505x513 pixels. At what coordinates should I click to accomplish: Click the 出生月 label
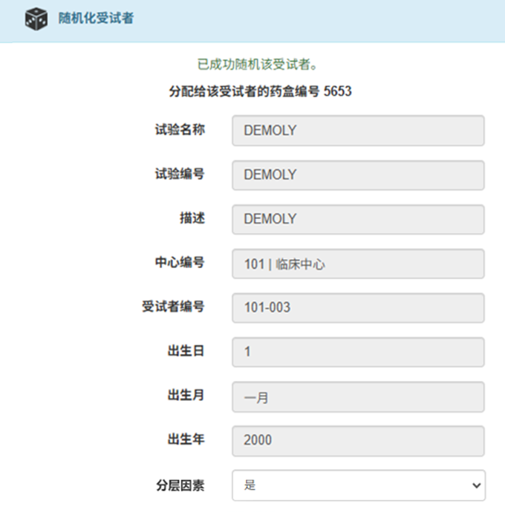pyautogui.click(x=186, y=395)
